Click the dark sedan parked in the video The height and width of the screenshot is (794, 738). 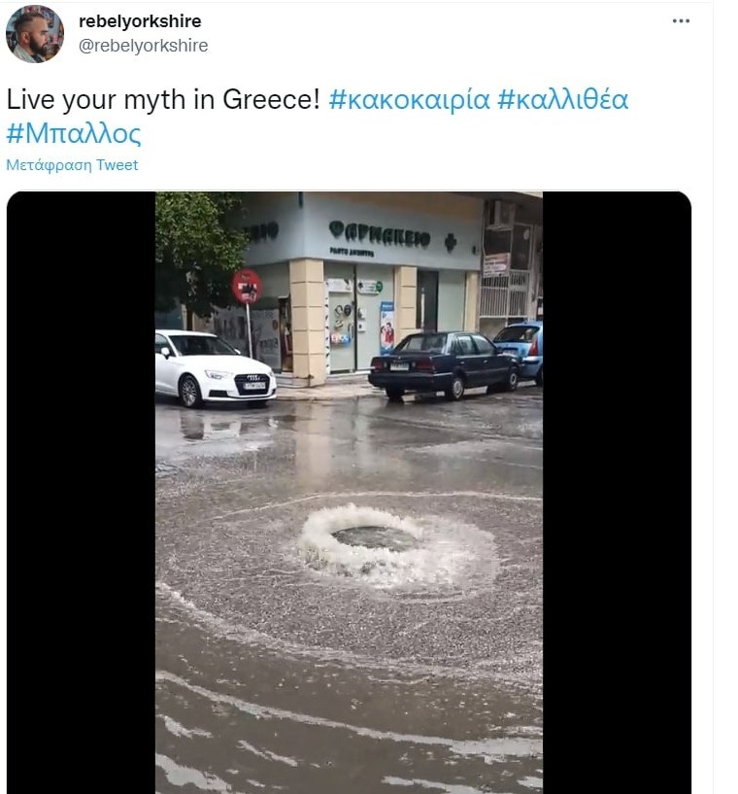pos(445,364)
